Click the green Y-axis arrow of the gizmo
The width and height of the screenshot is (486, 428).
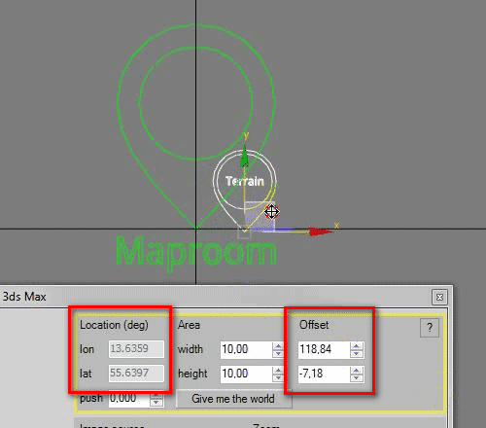tap(245, 157)
